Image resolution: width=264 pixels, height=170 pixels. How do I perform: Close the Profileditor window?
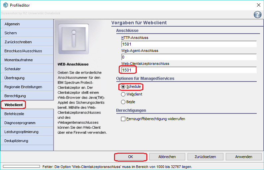pos(258,5)
